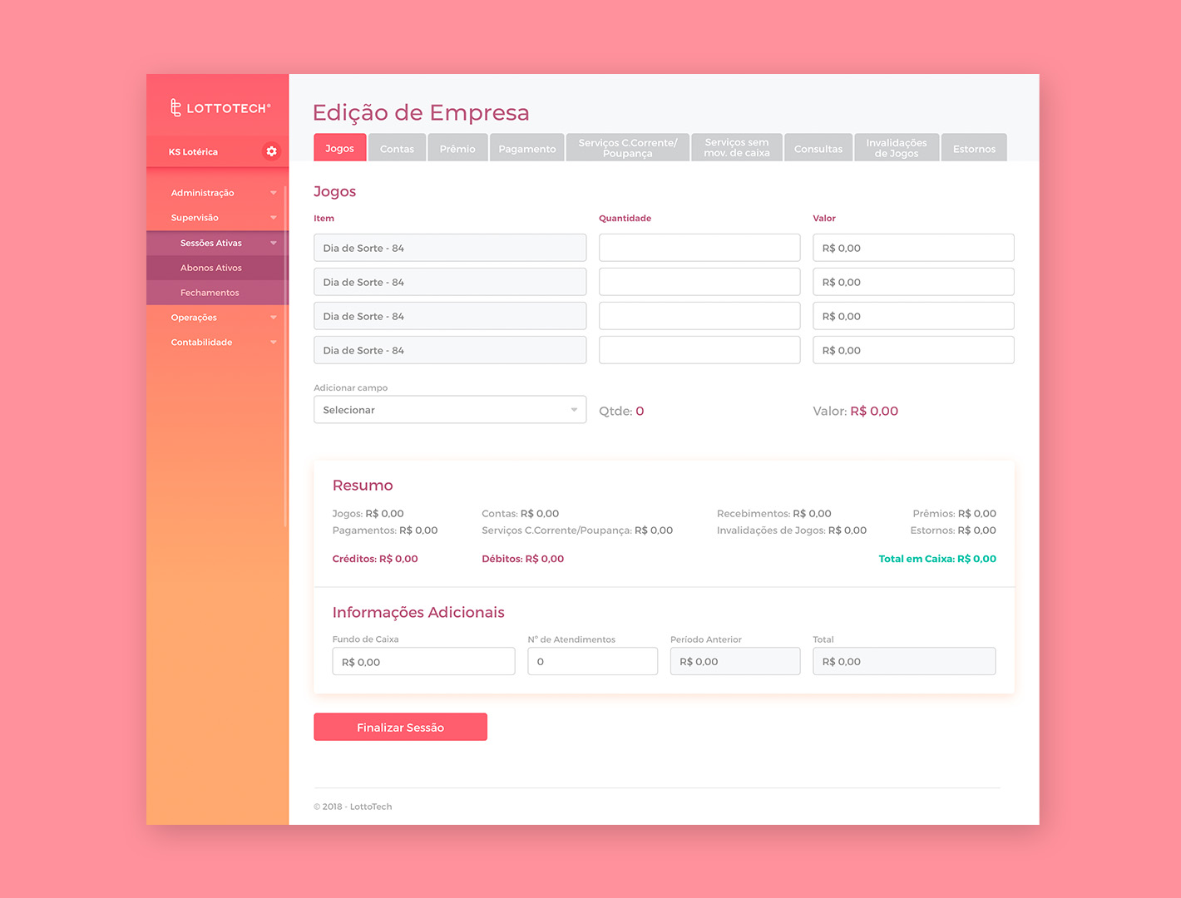Collapse the Supervisão sidebar section
The height and width of the screenshot is (898, 1181).
click(273, 218)
